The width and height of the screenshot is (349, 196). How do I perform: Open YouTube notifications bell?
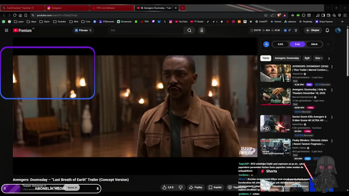(327, 30)
